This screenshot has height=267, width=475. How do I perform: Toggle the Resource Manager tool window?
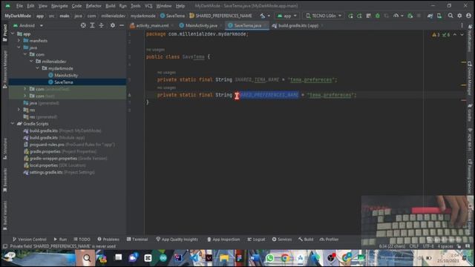(5, 69)
